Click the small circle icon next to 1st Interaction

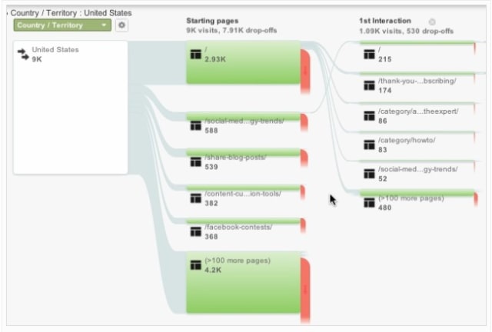432,22
